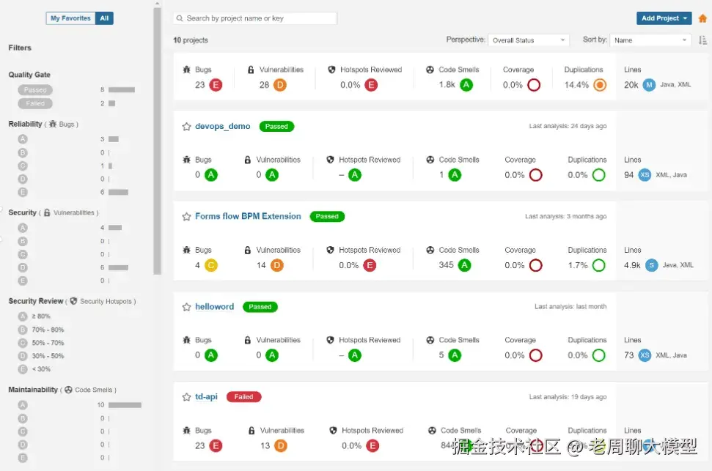
Task: Open td-api Bugs rating E badge
Action: [216, 445]
